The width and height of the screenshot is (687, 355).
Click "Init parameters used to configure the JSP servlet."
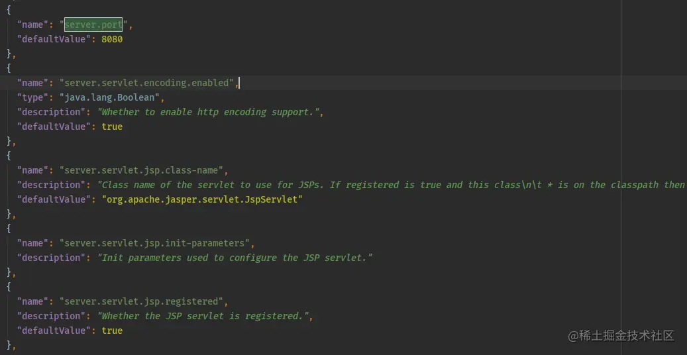[235, 258]
